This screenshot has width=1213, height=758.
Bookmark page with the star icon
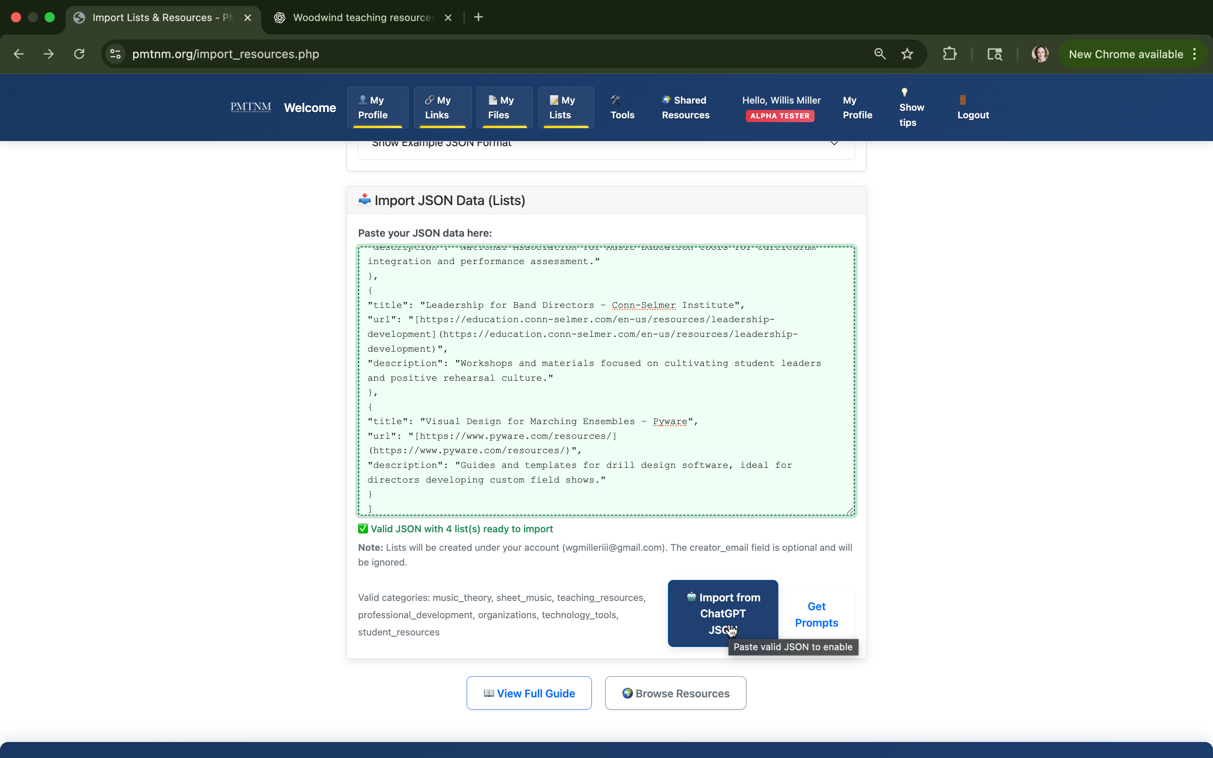coord(907,54)
